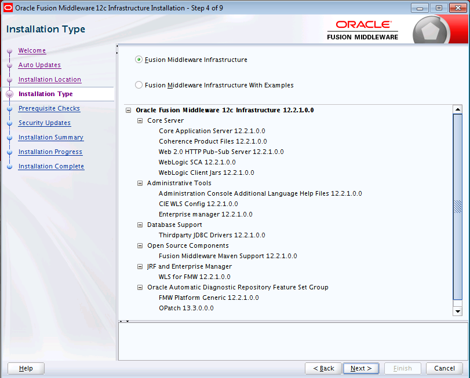Screen dimensions: 470x378
Task: Go to the Welcome step
Action: 32,50
